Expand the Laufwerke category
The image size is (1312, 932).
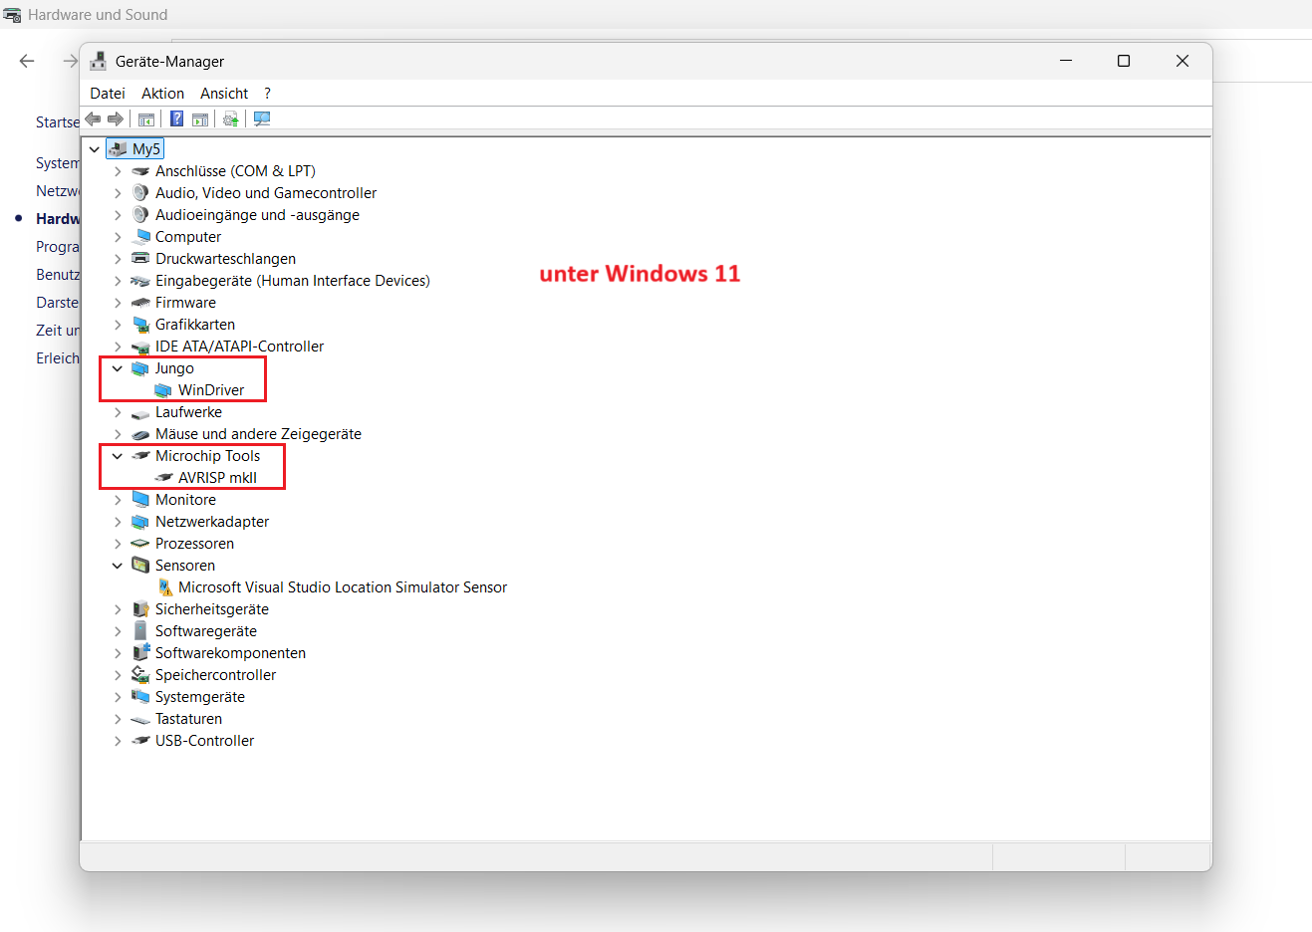click(x=118, y=412)
